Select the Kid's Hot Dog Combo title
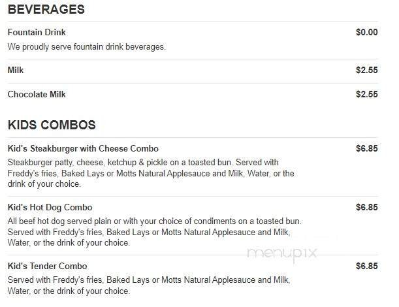Viewport: 399px width, 307px height. (x=50, y=207)
